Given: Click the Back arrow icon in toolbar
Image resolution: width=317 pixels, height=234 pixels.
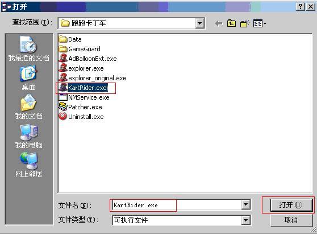Looking at the screenshot, I should click(219, 24).
